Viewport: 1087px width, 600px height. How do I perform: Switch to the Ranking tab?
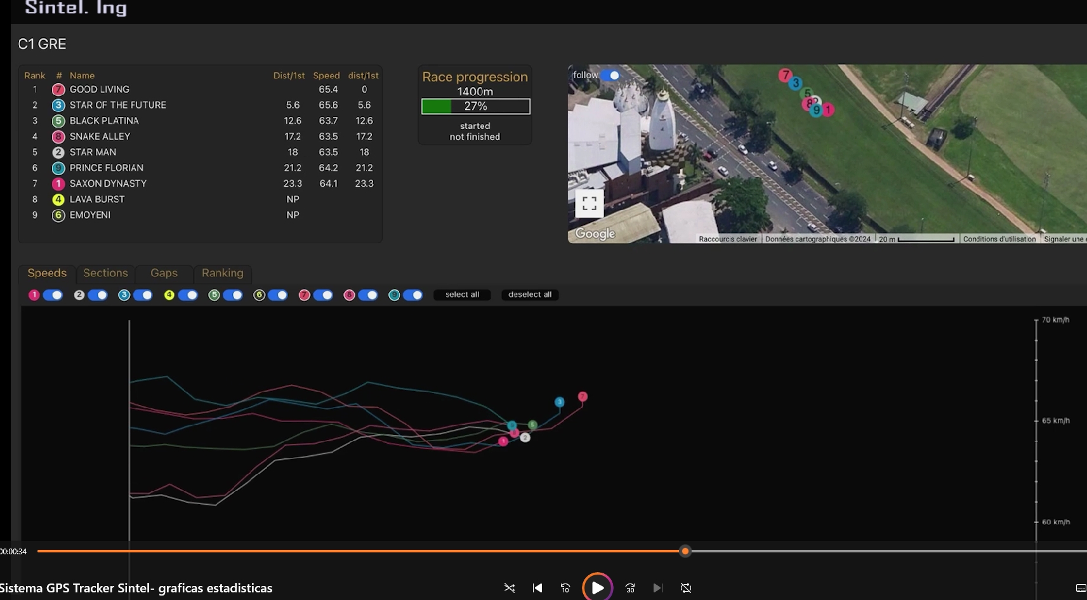(x=223, y=273)
